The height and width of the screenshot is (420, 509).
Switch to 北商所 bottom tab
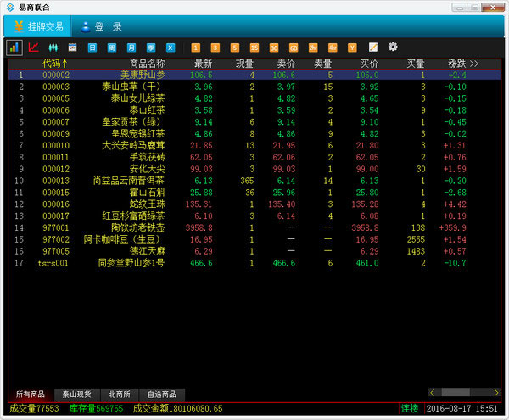[x=120, y=395]
